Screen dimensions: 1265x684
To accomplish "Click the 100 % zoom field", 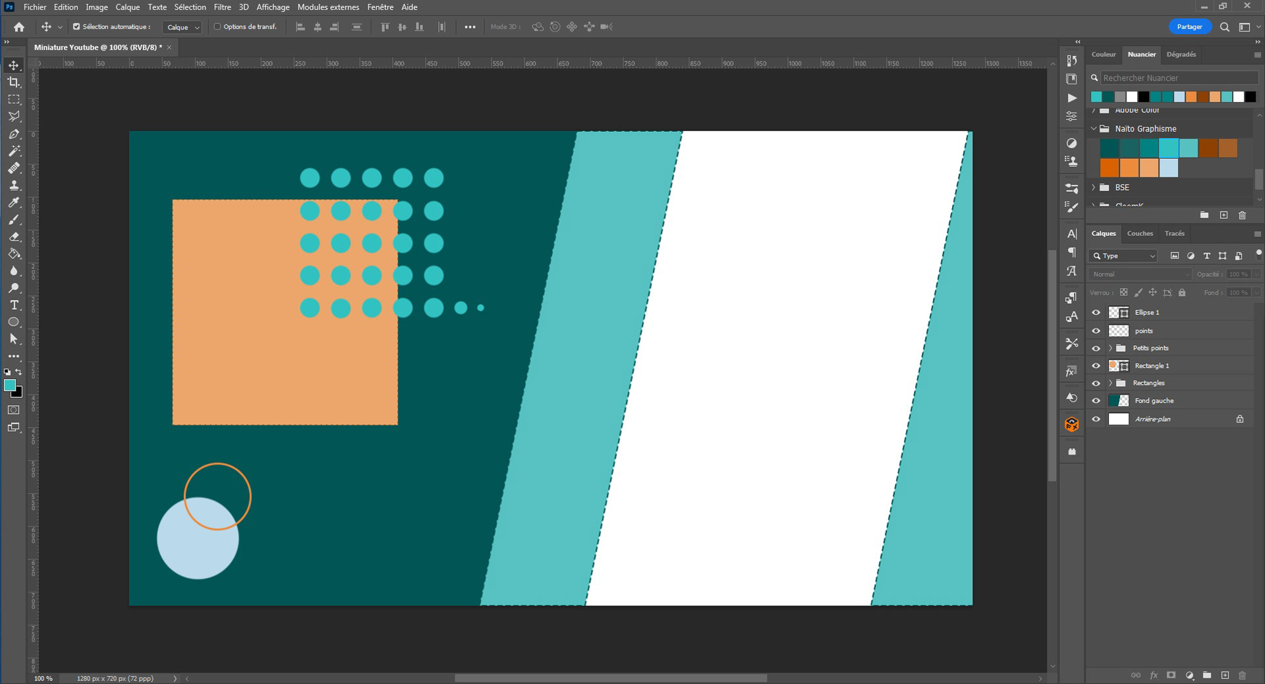I will click(43, 678).
